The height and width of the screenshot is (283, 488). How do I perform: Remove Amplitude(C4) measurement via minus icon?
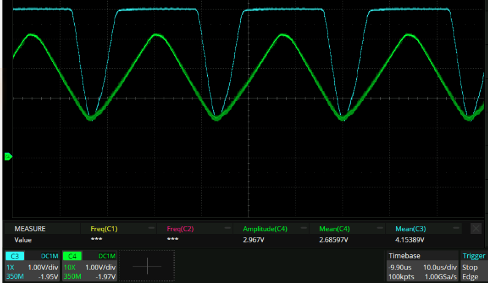click(303, 228)
